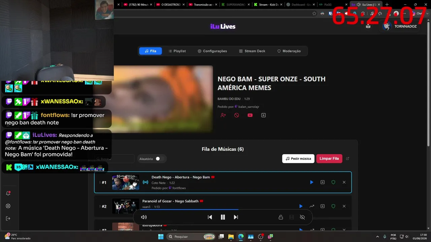Image resolution: width=431 pixels, height=242 pixels.
Task: Click the song progress bar above player
Action: pyautogui.click(x=223, y=210)
